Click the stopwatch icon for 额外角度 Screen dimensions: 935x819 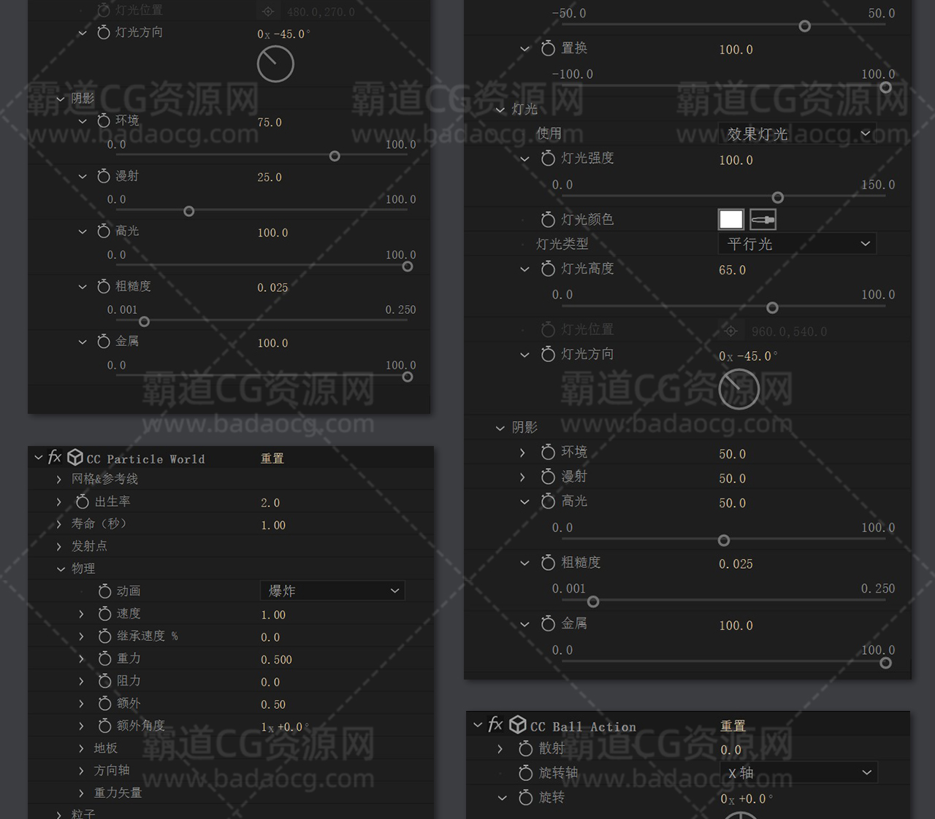point(104,726)
